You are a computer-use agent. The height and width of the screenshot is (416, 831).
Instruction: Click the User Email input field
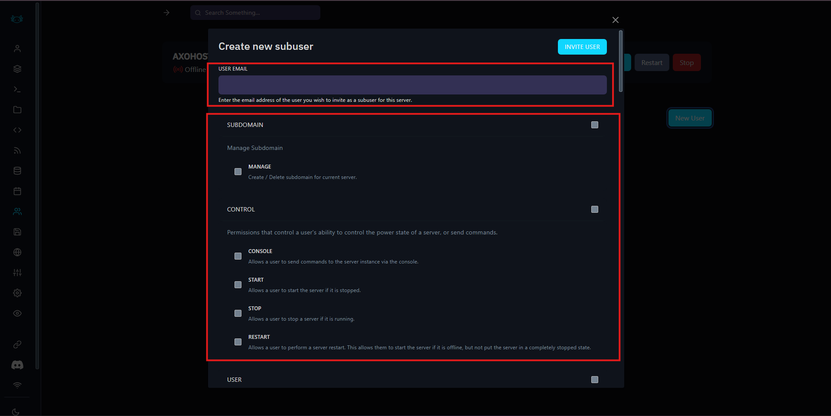(412, 85)
